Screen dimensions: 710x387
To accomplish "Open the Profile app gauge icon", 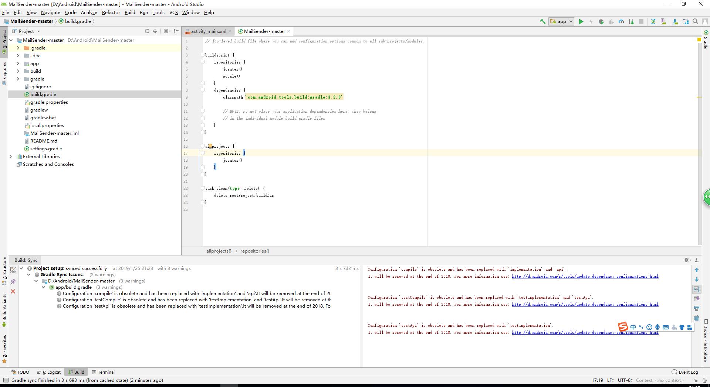I will [621, 21].
